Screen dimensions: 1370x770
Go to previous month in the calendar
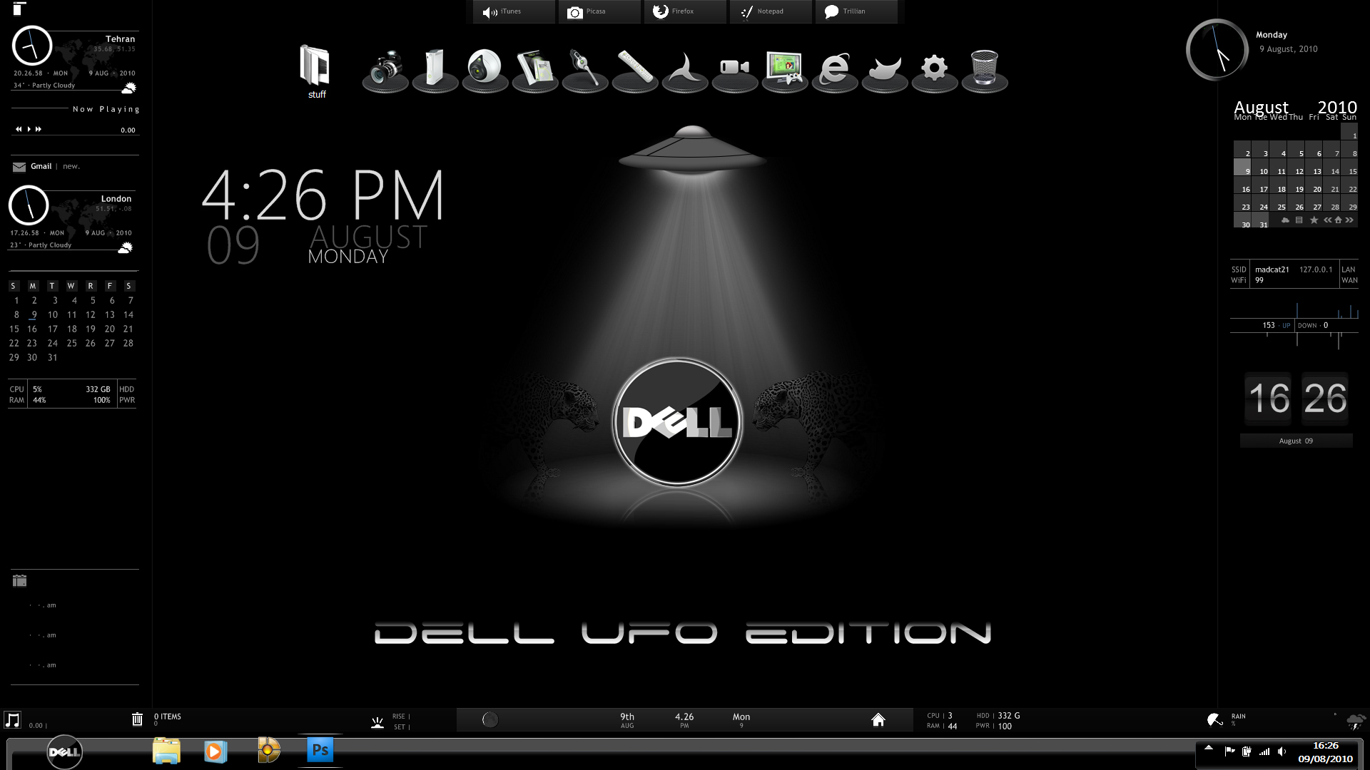pos(1327,220)
